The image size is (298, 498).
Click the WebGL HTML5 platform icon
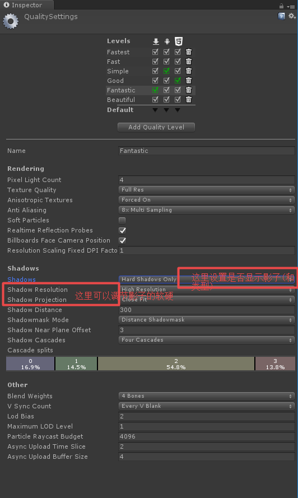179,41
